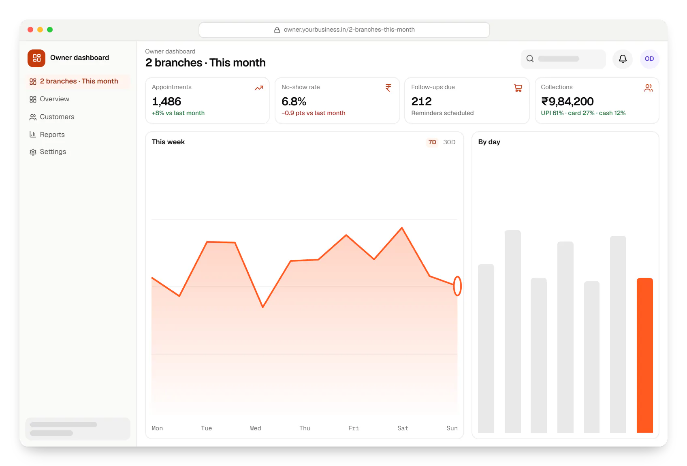Click the Settings gear icon in sidebar

(x=33, y=152)
